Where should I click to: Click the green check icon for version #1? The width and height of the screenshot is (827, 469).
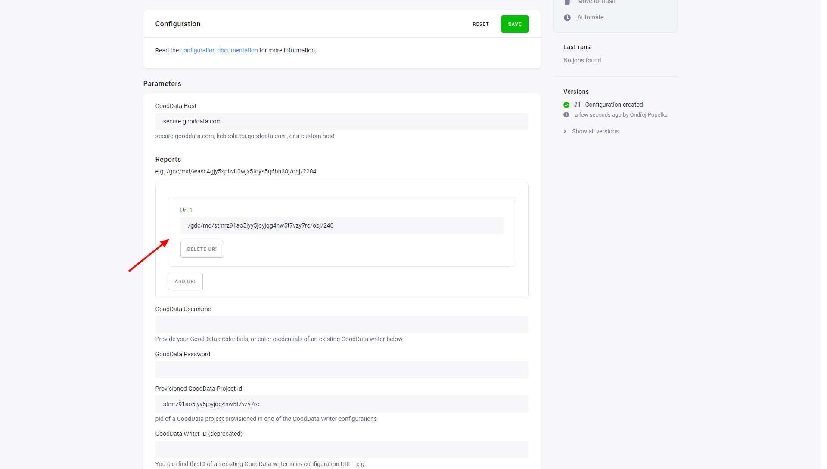point(566,105)
